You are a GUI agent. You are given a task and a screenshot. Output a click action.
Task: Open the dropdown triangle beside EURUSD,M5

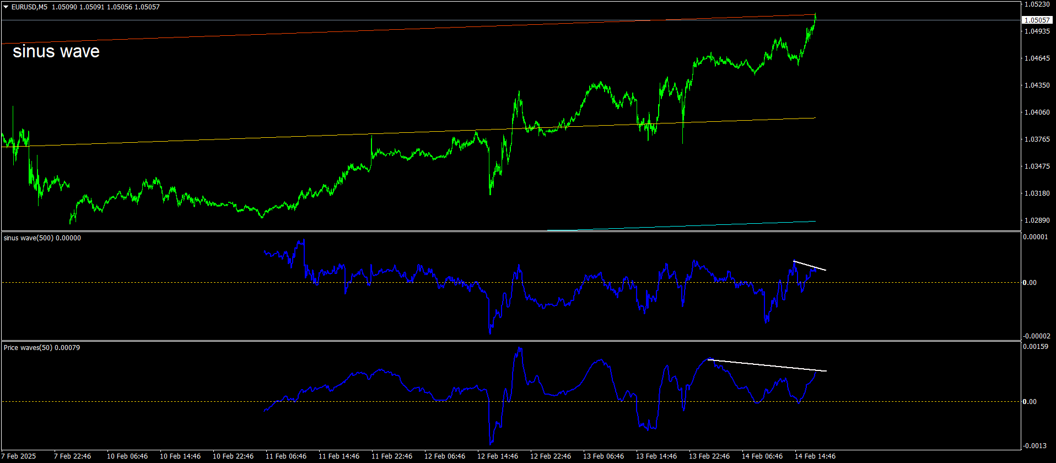click(x=6, y=7)
